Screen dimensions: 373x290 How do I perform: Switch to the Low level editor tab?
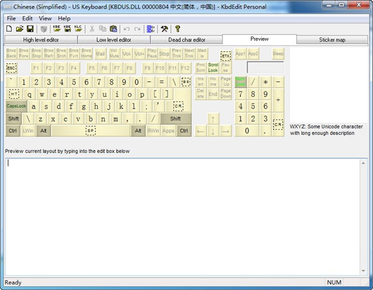114,40
